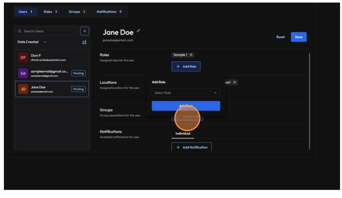Click the Reset link
342x198 pixels.
pyautogui.click(x=281, y=37)
